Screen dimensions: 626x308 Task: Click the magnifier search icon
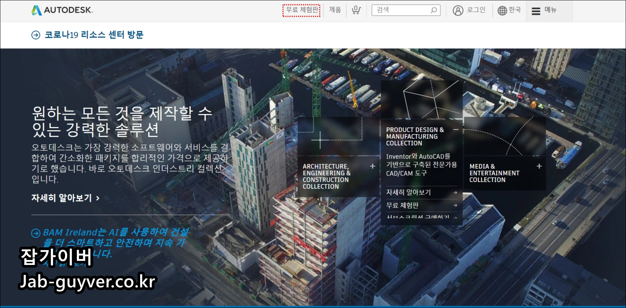[434, 10]
